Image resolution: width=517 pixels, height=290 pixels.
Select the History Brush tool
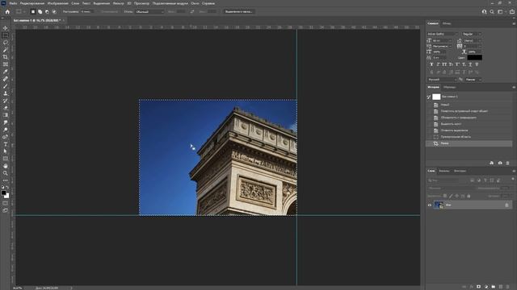click(x=6, y=101)
